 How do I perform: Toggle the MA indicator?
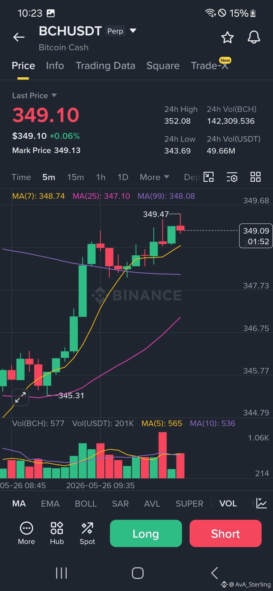pyautogui.click(x=19, y=504)
